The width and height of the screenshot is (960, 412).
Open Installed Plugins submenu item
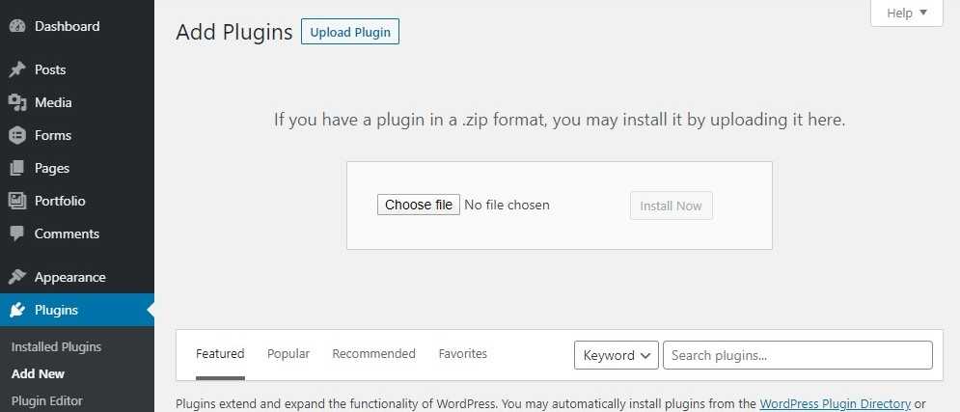56,347
